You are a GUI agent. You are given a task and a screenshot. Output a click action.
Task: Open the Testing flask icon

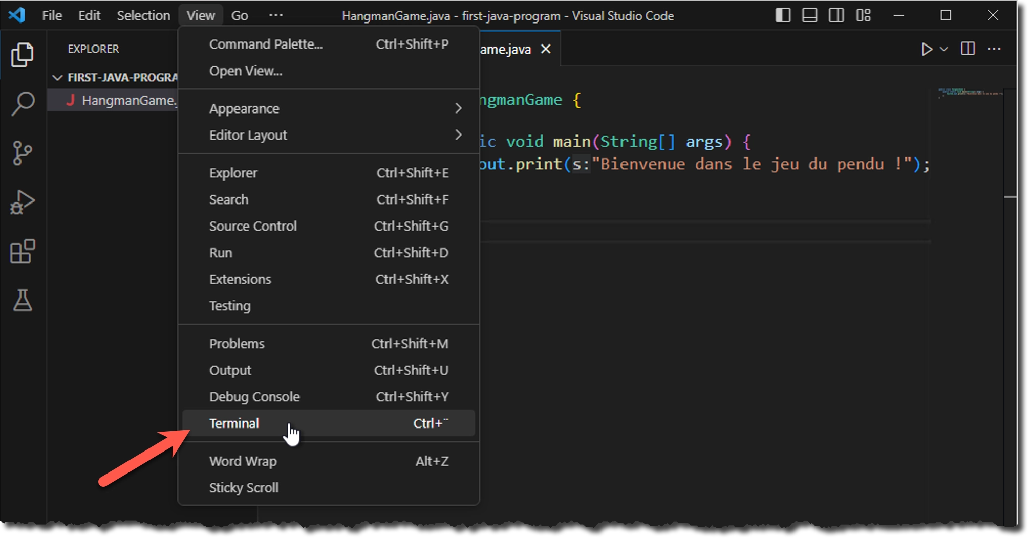(x=23, y=300)
